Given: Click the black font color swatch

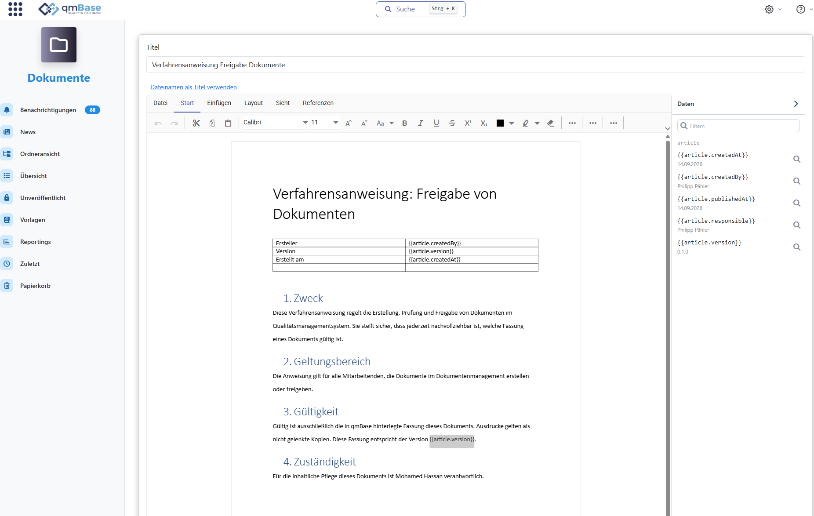Looking at the screenshot, I should pos(500,123).
